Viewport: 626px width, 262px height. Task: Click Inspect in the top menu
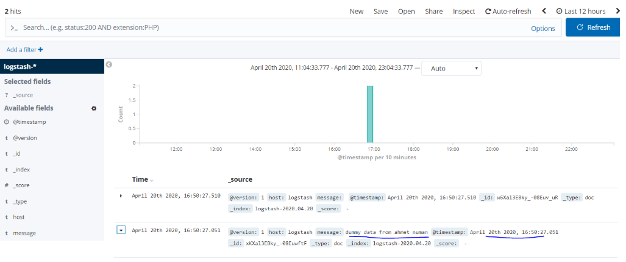(x=464, y=12)
